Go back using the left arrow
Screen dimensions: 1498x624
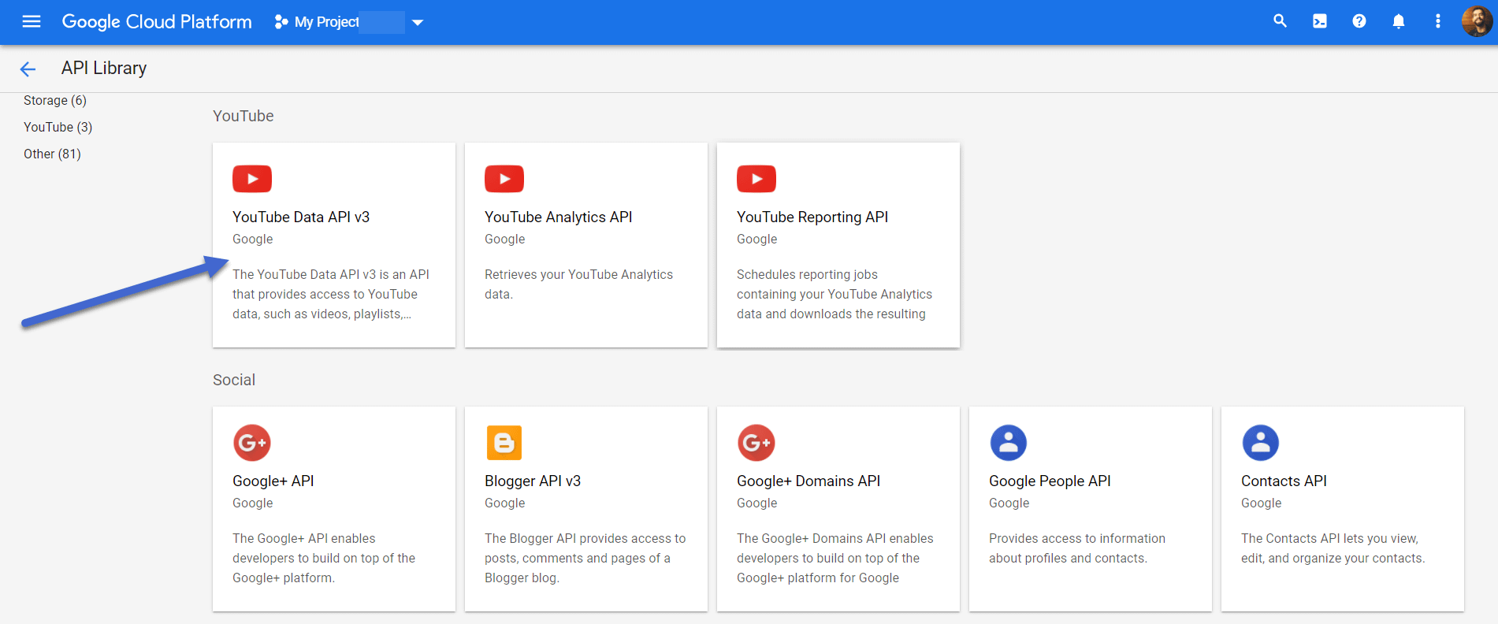pos(28,69)
